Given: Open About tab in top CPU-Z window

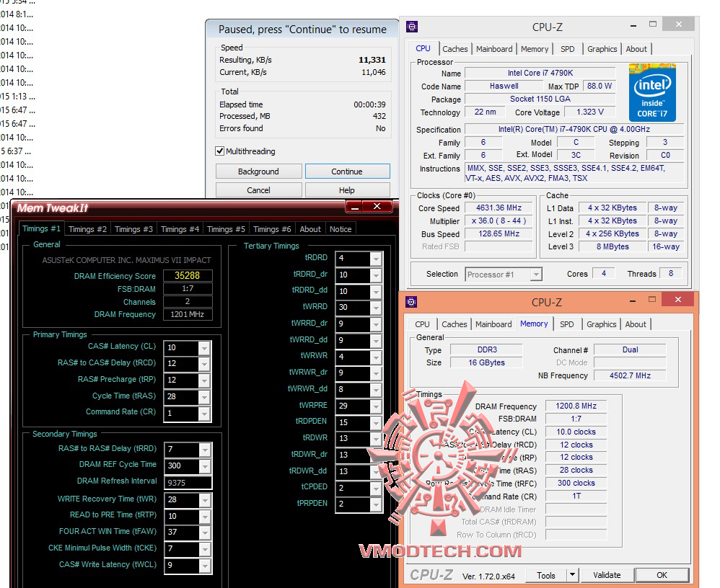Looking at the screenshot, I should click(x=636, y=49).
